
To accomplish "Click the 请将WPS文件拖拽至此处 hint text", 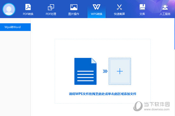I will (x=102, y=94).
